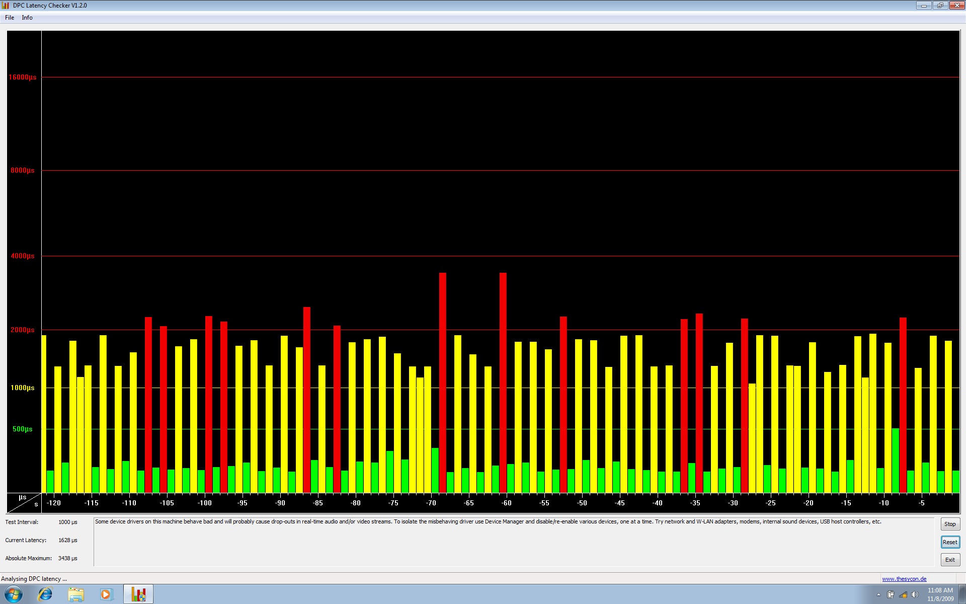Open the www.thesycon.de link

(904, 579)
